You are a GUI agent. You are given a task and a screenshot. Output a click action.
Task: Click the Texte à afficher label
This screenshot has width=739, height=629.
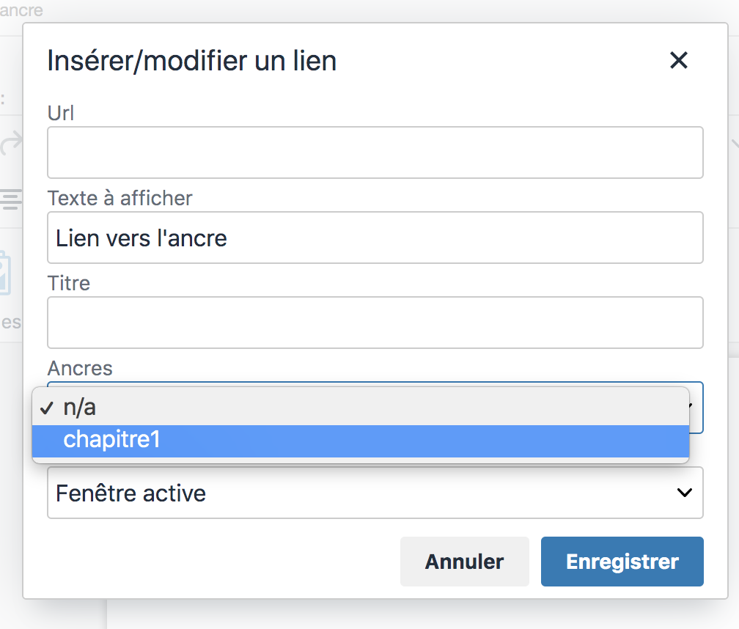tap(120, 198)
